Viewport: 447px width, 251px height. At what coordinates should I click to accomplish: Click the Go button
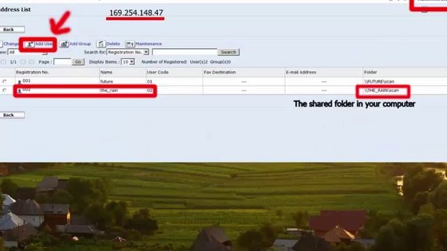pyautogui.click(x=78, y=62)
